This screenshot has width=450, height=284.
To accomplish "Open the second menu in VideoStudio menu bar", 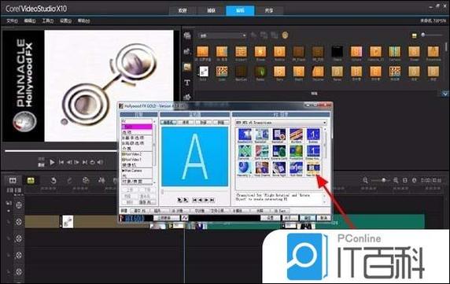I will coord(30,20).
